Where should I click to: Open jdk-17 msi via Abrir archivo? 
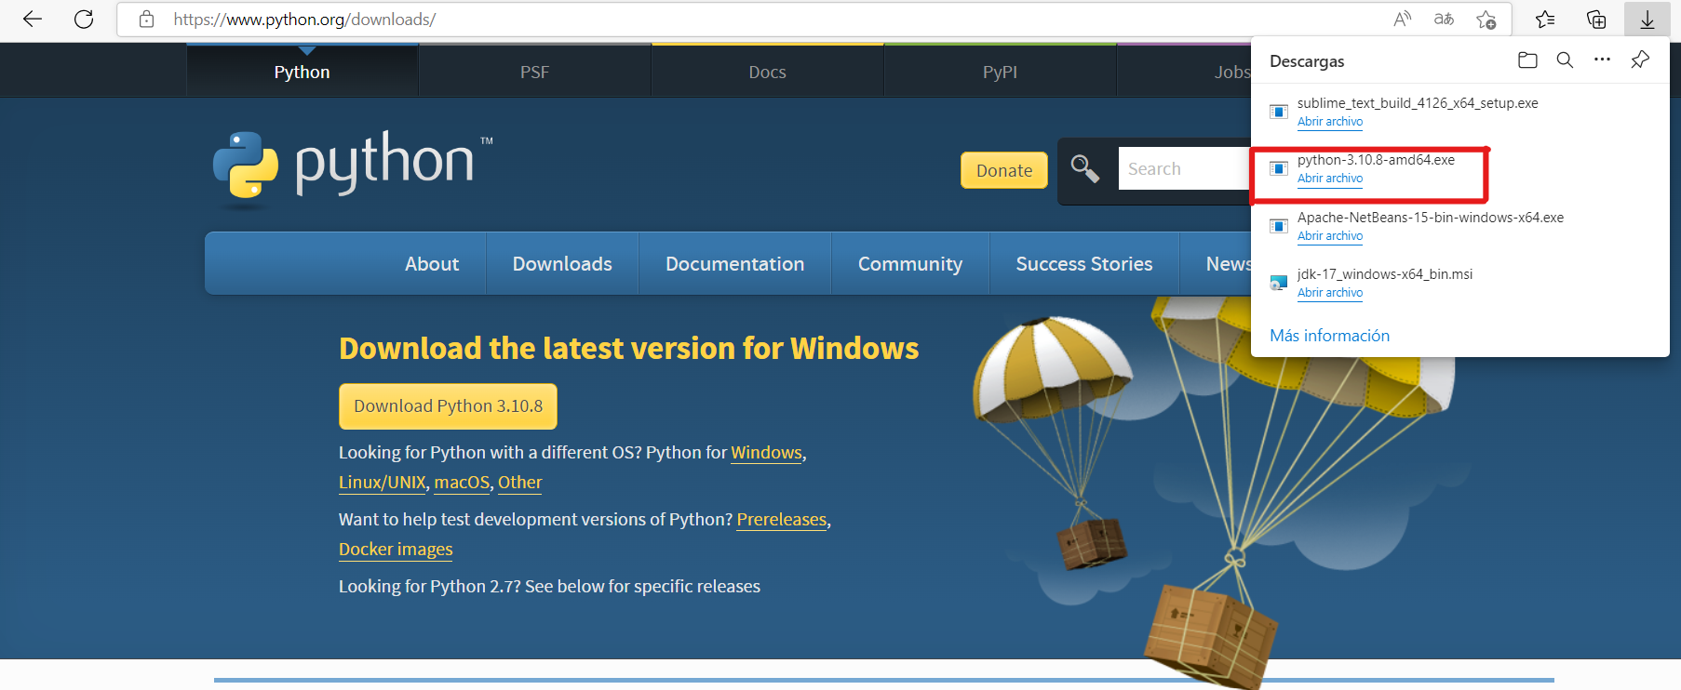[1330, 293]
